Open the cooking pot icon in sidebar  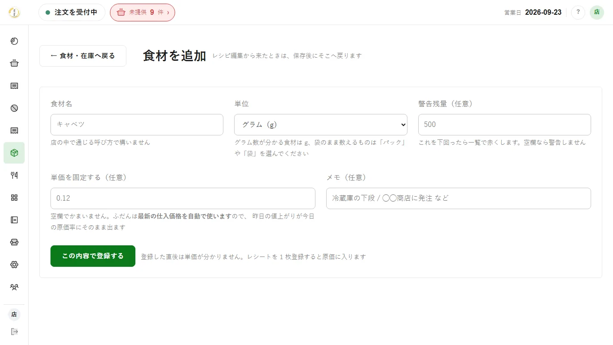14,63
